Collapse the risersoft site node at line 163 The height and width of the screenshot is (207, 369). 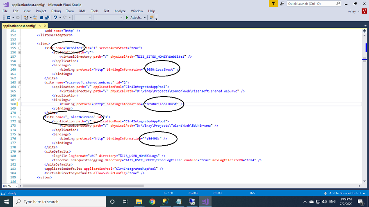coord(20,82)
